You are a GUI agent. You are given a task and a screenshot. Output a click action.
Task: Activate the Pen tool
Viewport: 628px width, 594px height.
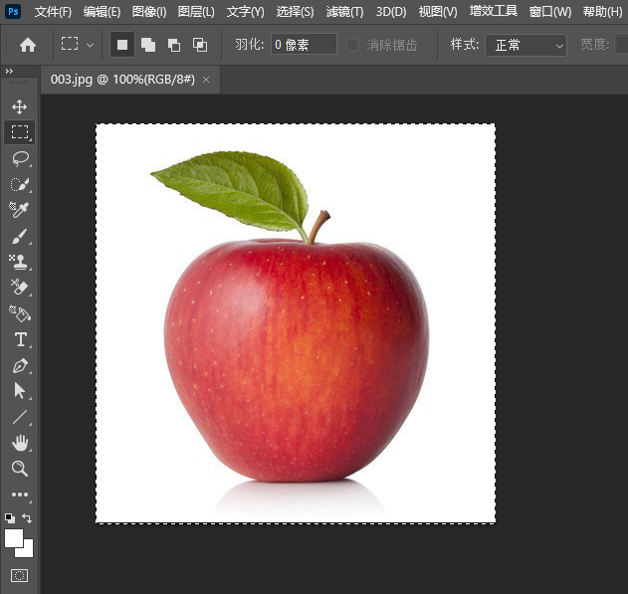pos(19,365)
